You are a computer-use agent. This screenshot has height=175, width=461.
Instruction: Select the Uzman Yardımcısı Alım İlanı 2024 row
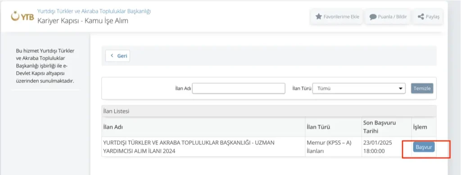pyautogui.click(x=269, y=147)
